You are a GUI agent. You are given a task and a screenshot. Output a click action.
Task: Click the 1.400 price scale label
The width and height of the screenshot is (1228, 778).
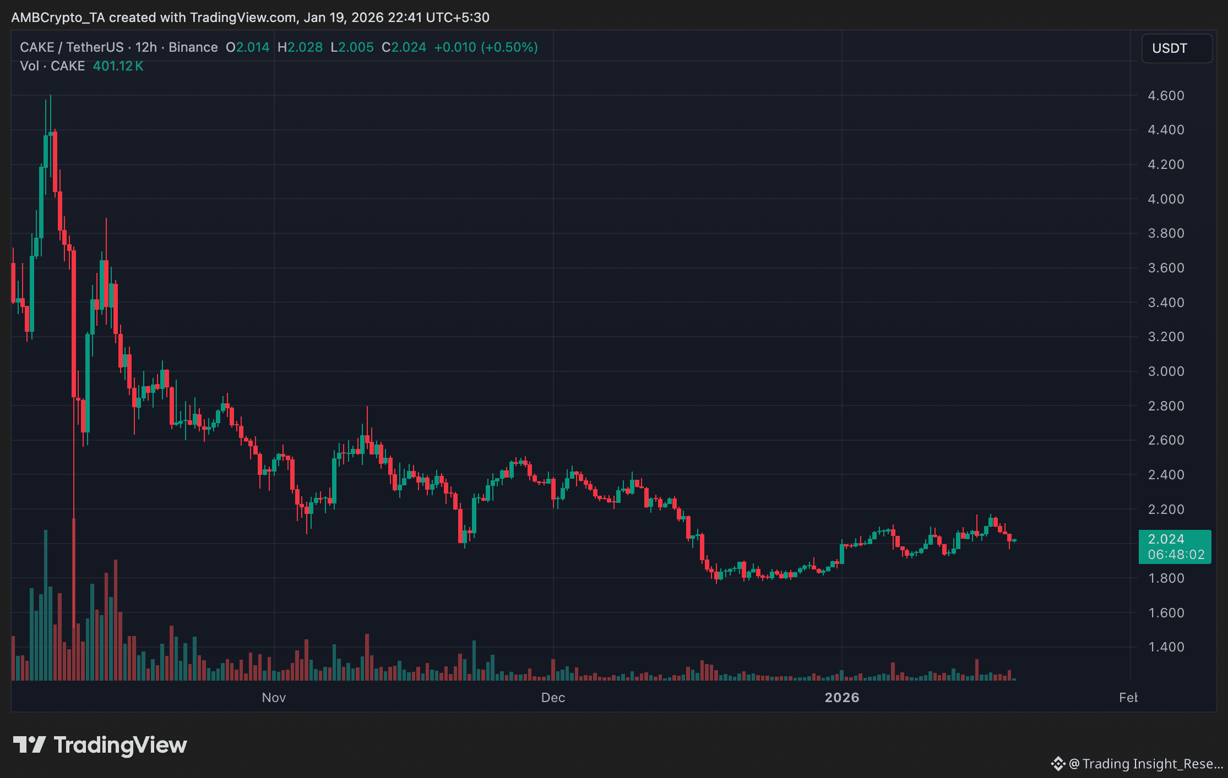(x=1165, y=647)
